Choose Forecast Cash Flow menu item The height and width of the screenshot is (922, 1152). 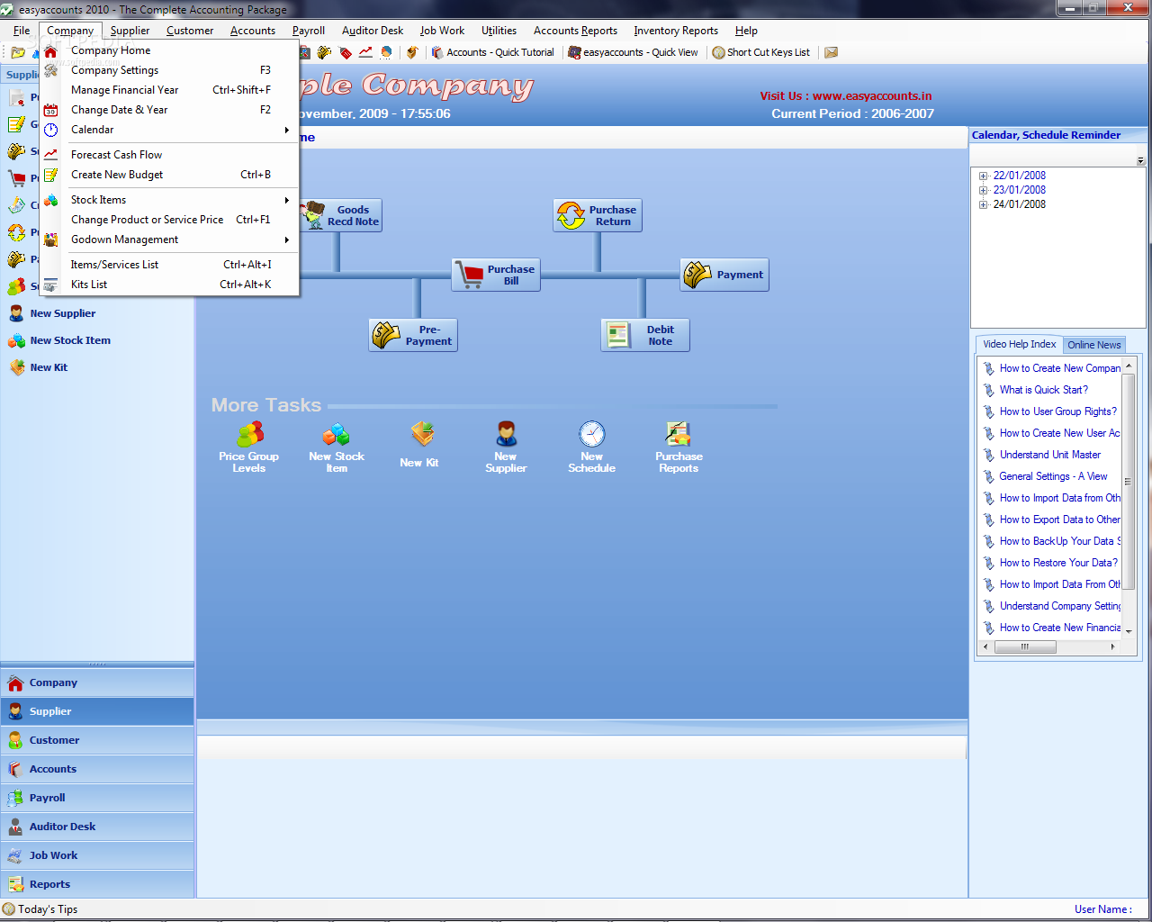point(169,155)
